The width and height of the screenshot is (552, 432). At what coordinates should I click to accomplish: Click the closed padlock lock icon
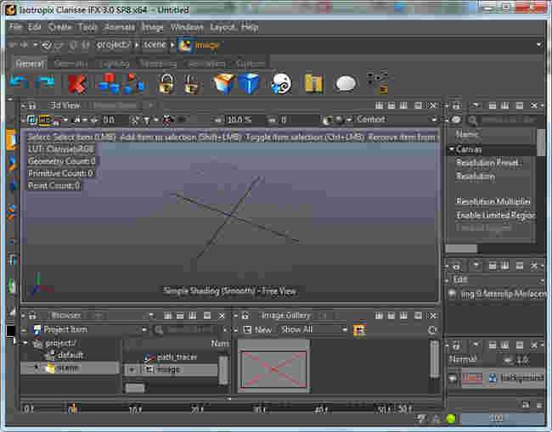(166, 83)
